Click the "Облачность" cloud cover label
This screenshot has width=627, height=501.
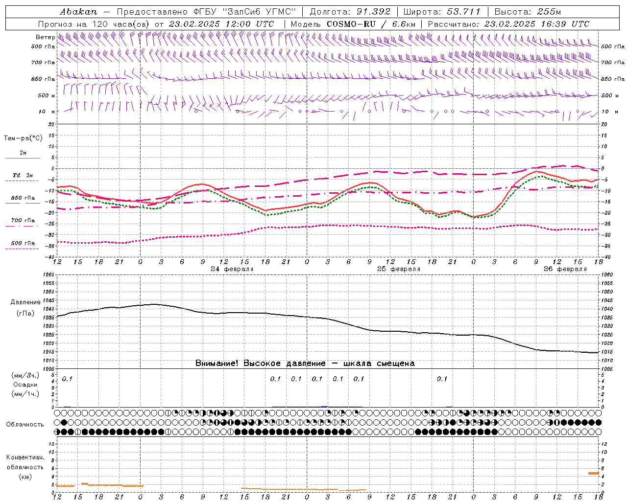point(25,425)
